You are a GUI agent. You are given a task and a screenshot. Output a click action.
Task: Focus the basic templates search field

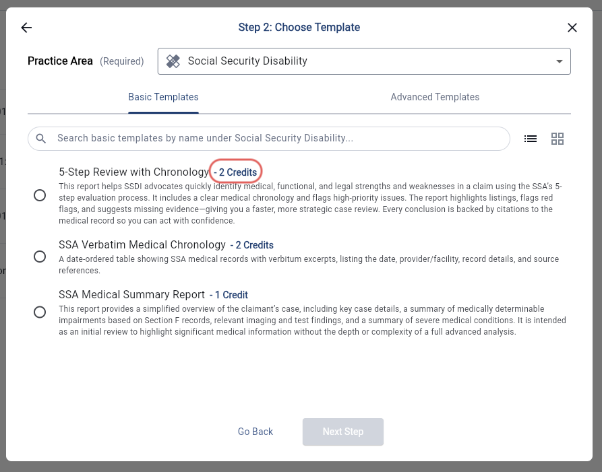point(276,139)
